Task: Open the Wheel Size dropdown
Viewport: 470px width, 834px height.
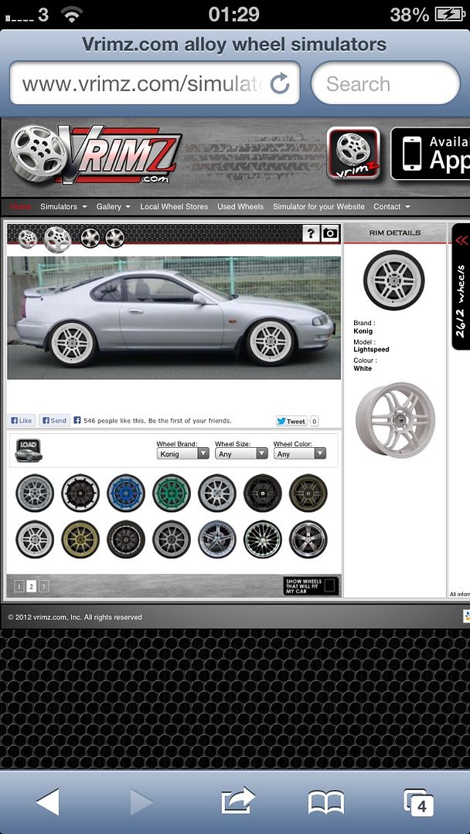Action: (x=241, y=454)
